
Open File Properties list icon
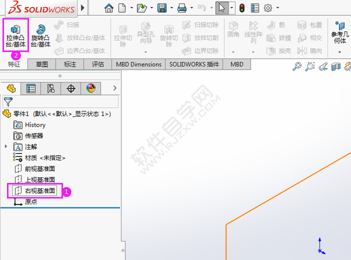point(255,8)
